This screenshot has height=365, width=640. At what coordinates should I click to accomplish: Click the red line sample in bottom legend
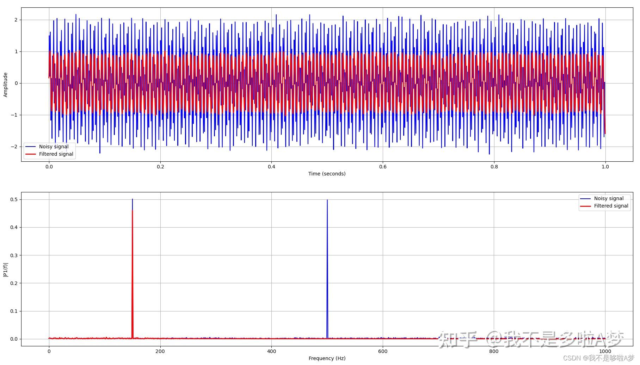(x=586, y=206)
